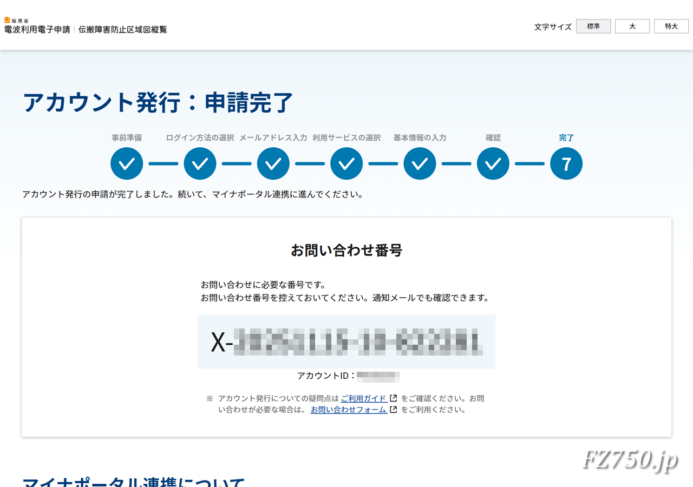The height and width of the screenshot is (487, 693).
Task: Toggle the 特大 font size option
Action: pyautogui.click(x=671, y=26)
